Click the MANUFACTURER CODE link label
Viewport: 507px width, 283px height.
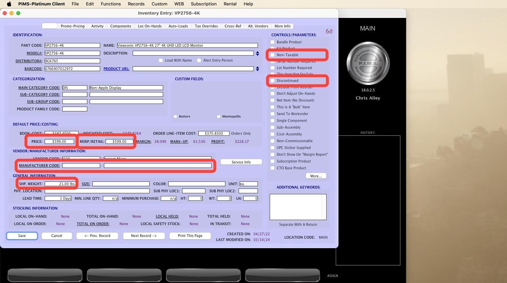pyautogui.click(x=39, y=166)
